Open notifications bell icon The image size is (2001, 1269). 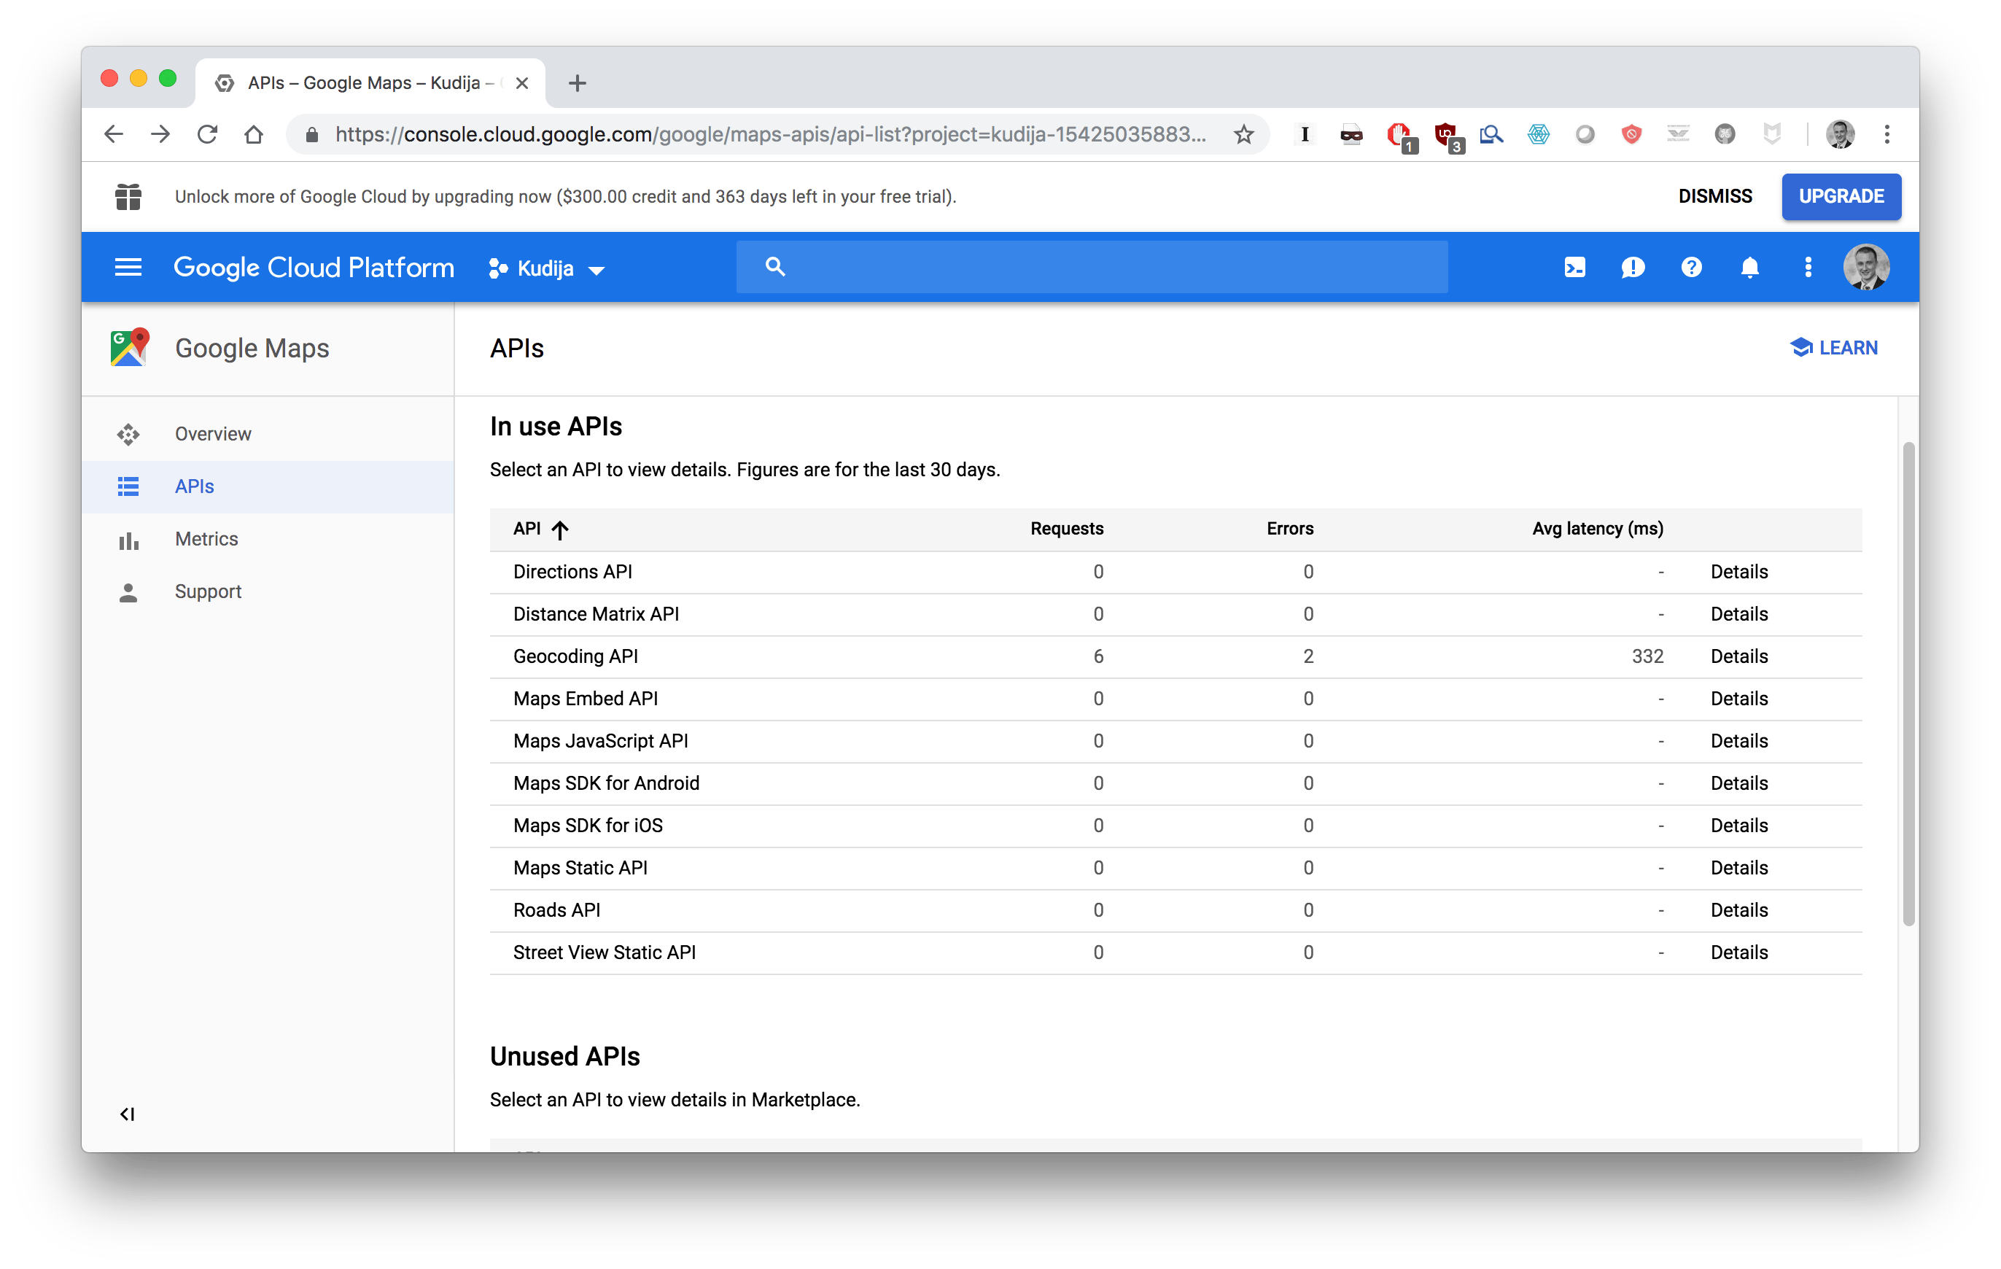pyautogui.click(x=1749, y=268)
